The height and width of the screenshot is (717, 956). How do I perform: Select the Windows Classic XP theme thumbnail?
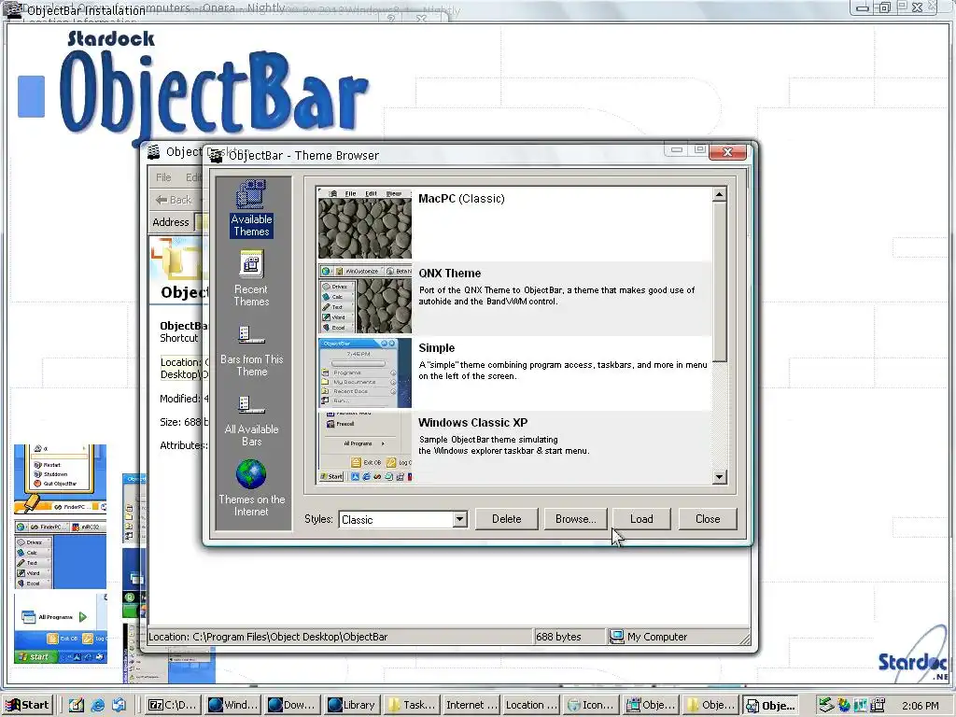pos(365,447)
